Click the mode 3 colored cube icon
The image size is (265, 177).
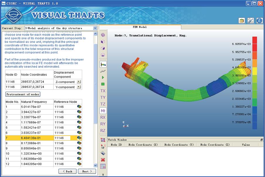[79, 117]
